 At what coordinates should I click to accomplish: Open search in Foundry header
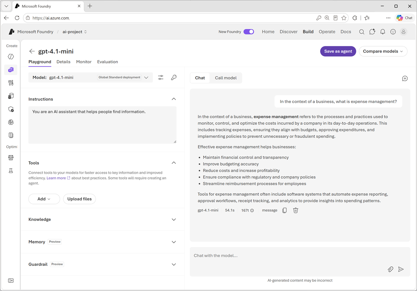tap(362, 32)
